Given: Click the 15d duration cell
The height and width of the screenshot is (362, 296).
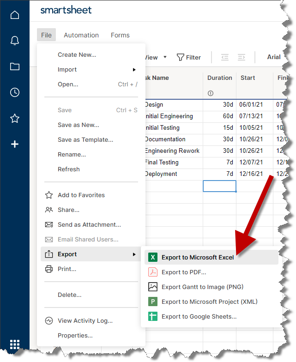Looking at the screenshot, I should click(x=219, y=127).
